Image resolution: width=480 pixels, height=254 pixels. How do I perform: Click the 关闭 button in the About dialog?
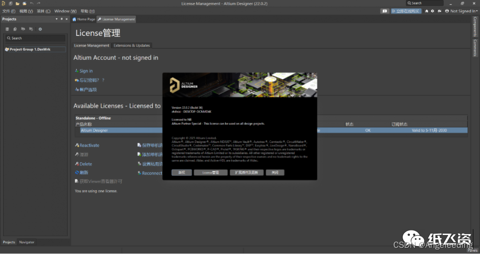click(x=275, y=172)
